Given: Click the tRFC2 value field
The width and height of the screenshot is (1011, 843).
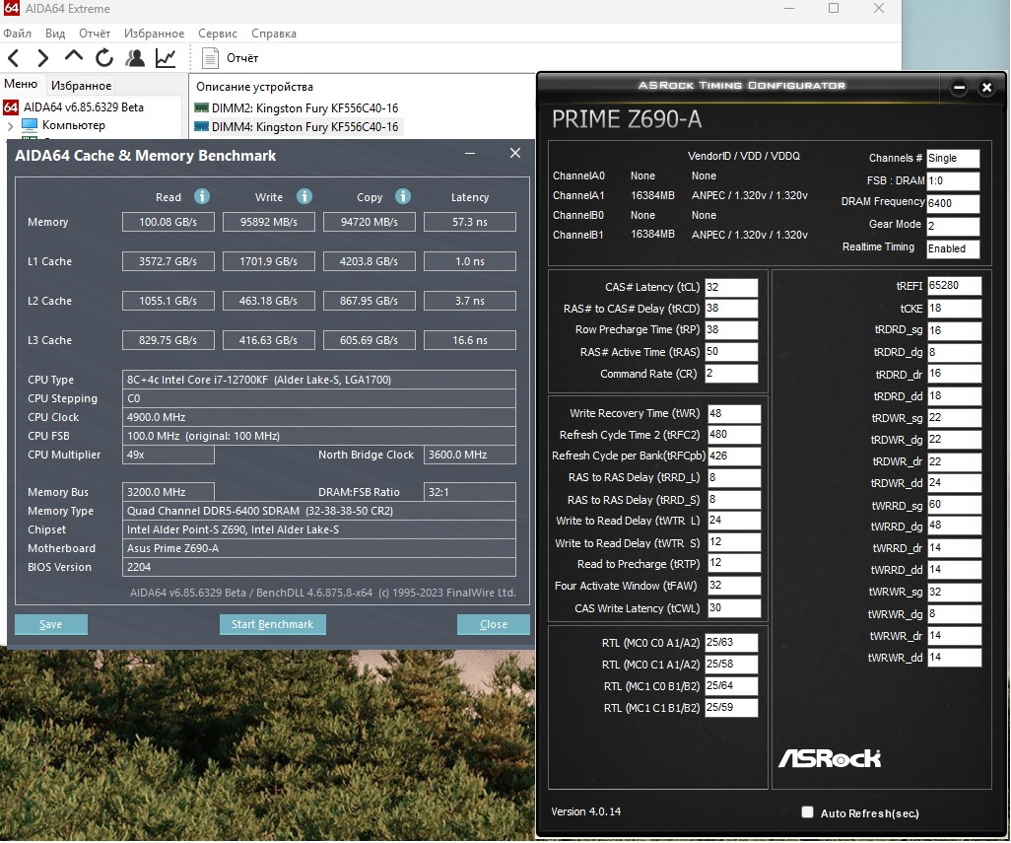Looking at the screenshot, I should click(734, 435).
